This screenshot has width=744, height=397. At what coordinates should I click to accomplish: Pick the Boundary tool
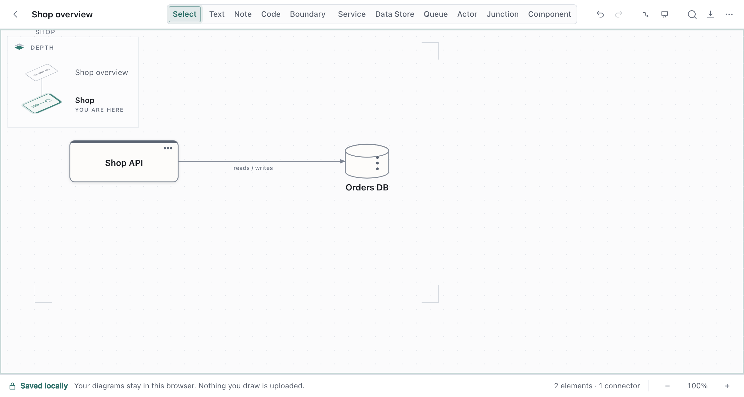click(x=308, y=14)
